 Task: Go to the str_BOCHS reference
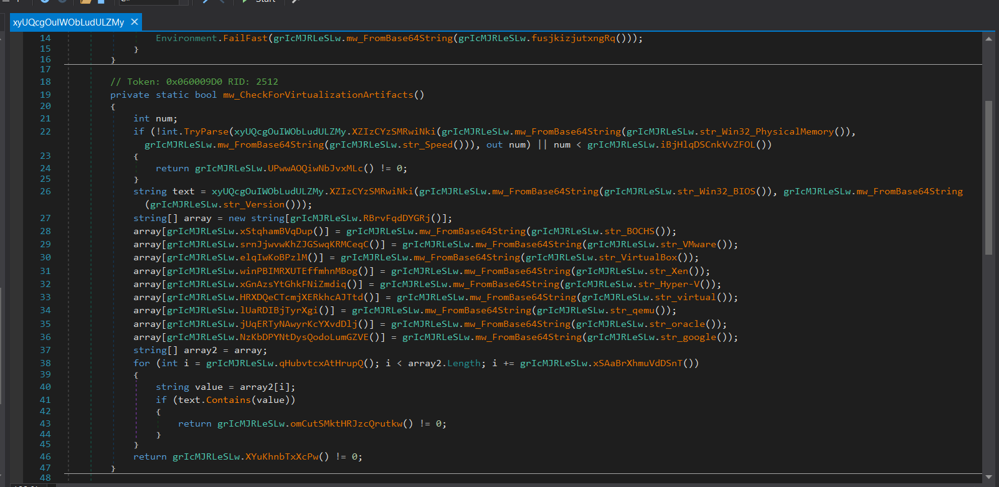coord(630,231)
